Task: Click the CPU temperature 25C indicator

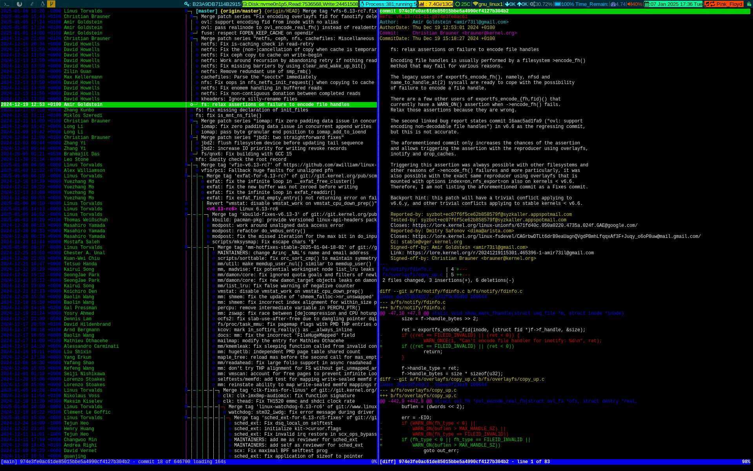Action: (462, 4)
